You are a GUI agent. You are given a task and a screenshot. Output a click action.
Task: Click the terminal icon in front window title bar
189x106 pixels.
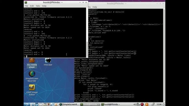[x=26, y=2]
